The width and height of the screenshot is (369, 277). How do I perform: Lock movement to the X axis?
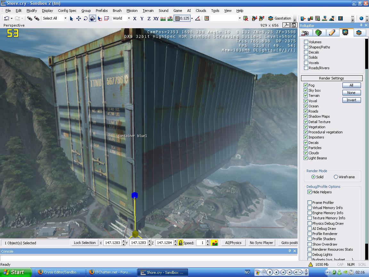[x=135, y=18]
